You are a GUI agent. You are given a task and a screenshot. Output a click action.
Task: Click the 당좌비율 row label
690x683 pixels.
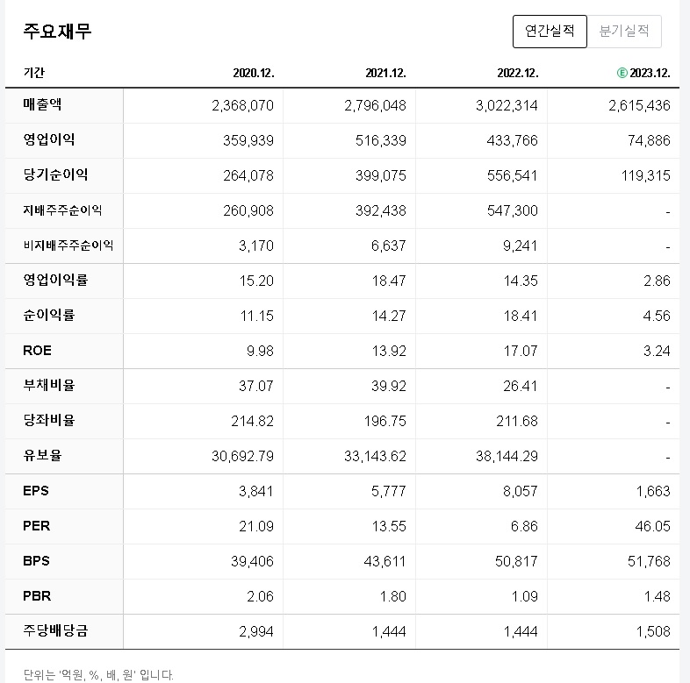[49, 421]
